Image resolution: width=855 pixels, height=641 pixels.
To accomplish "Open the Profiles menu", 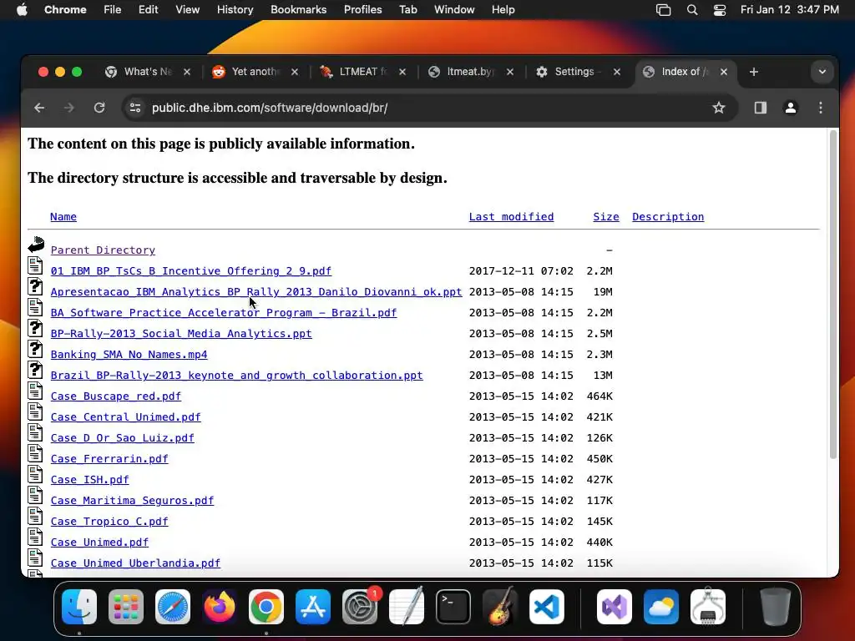I will pos(362,10).
